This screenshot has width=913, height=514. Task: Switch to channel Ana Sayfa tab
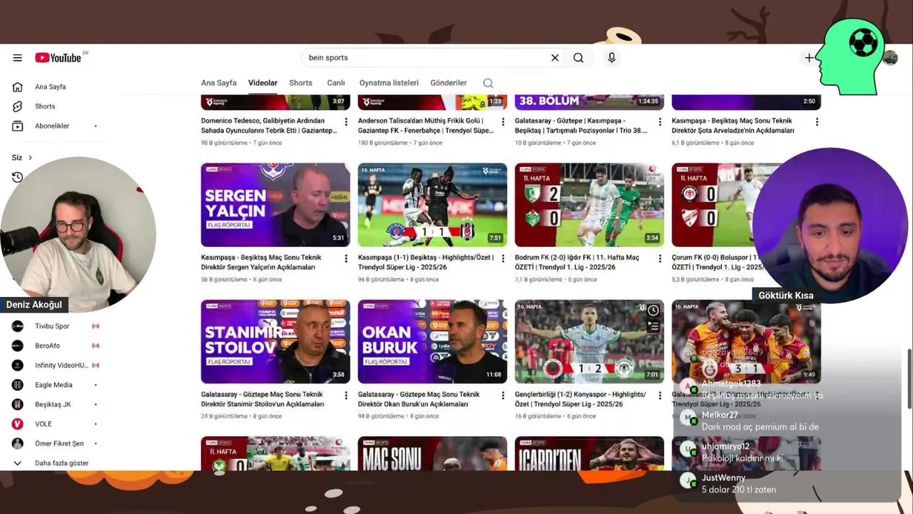click(218, 83)
